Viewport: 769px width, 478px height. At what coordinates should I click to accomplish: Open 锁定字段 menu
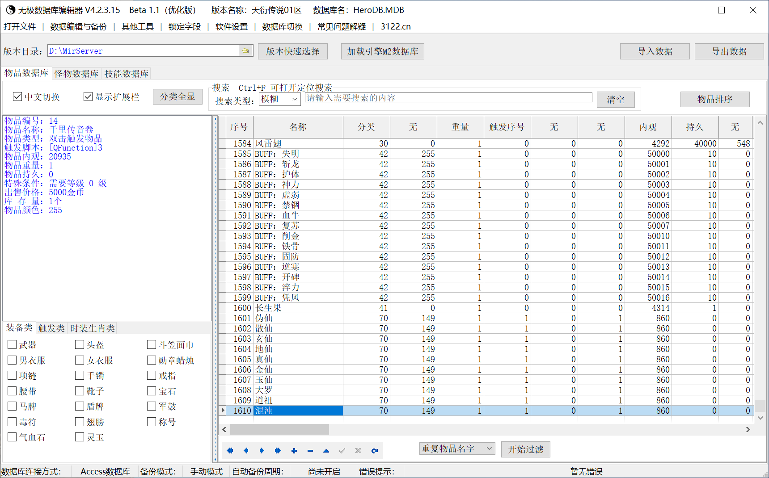(185, 26)
